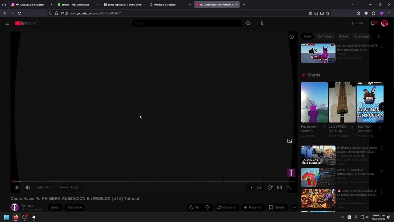Open the browser extensions puzzle icon
This screenshot has width=394, height=222.
click(x=373, y=13)
